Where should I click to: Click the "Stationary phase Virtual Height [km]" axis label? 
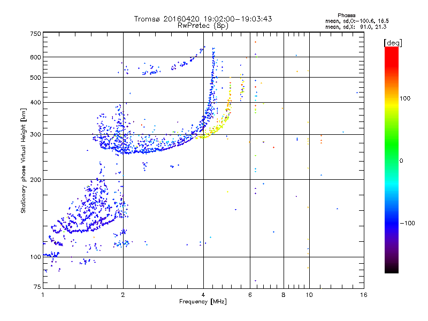(x=24, y=161)
